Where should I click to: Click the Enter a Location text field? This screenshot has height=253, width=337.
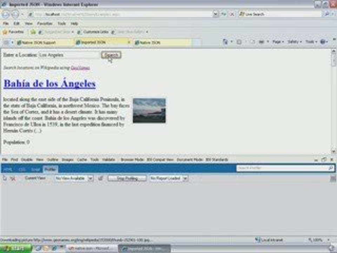point(69,55)
